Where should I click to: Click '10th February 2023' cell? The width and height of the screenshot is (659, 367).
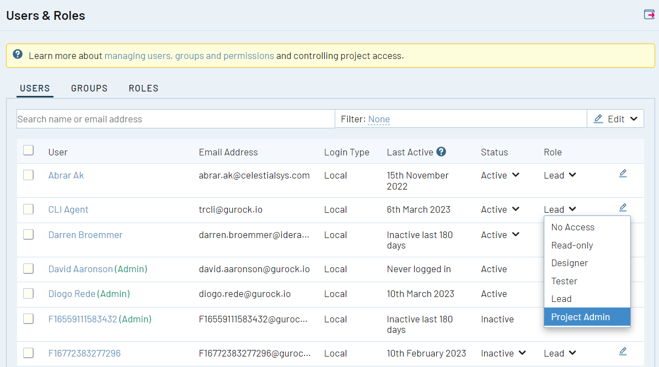coord(426,353)
